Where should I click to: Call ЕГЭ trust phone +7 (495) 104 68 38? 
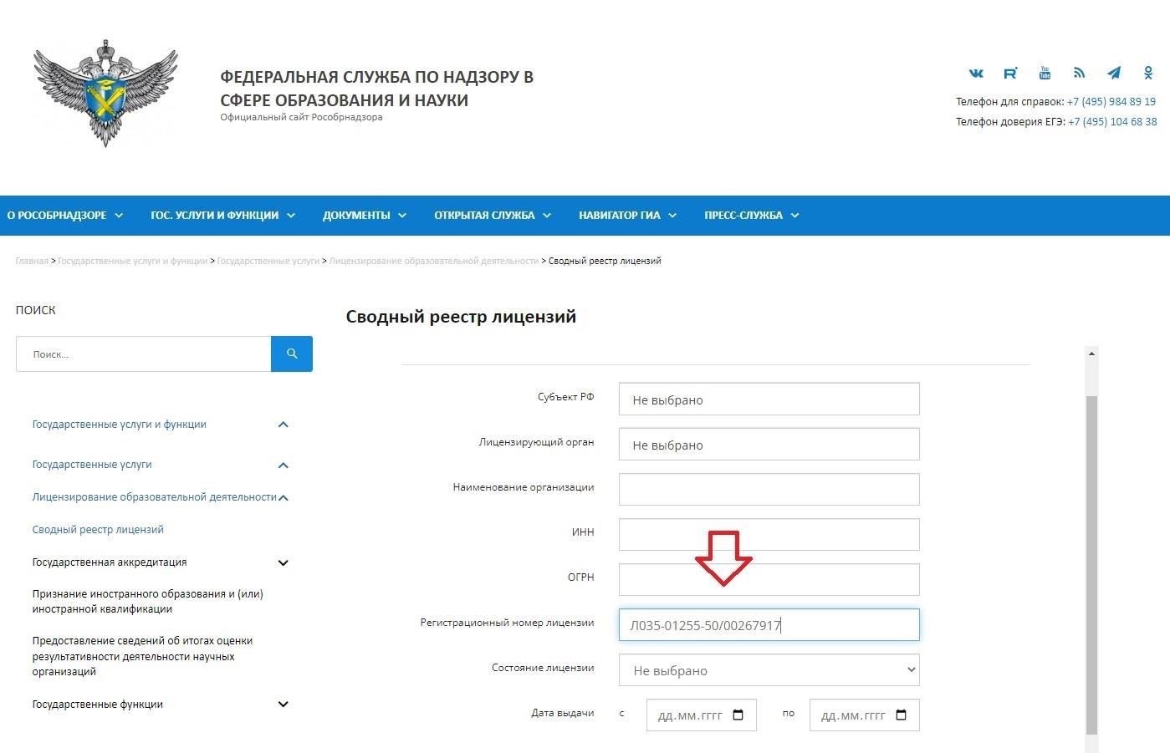(x=1112, y=122)
